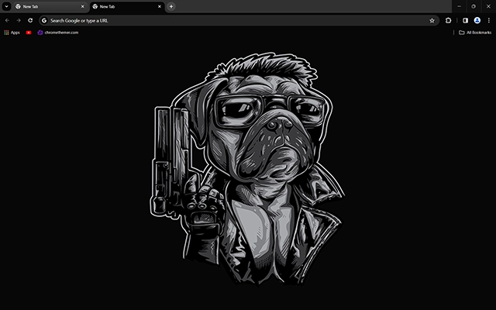The image size is (496, 310).
Task: Bookmark this tab with the star icon
Action: pyautogui.click(x=432, y=21)
